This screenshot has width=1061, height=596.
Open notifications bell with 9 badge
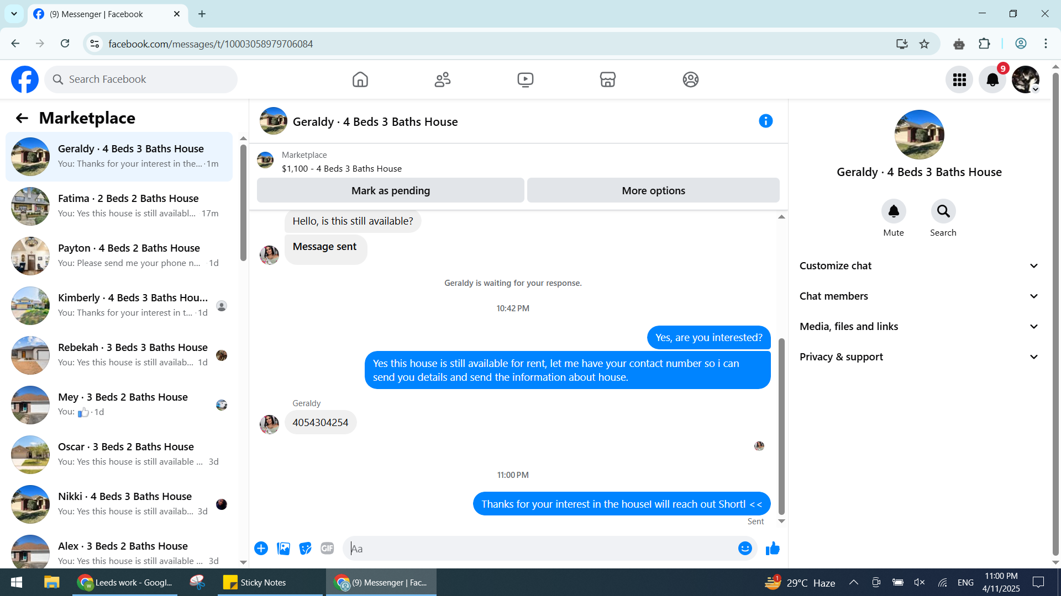tap(992, 79)
